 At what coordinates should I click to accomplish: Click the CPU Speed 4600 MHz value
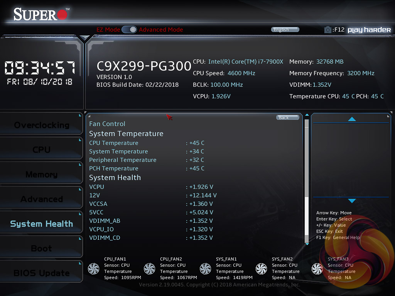pos(241,73)
